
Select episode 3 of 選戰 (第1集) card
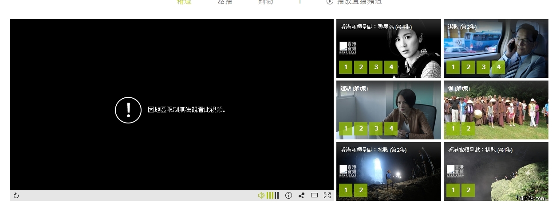click(x=376, y=129)
